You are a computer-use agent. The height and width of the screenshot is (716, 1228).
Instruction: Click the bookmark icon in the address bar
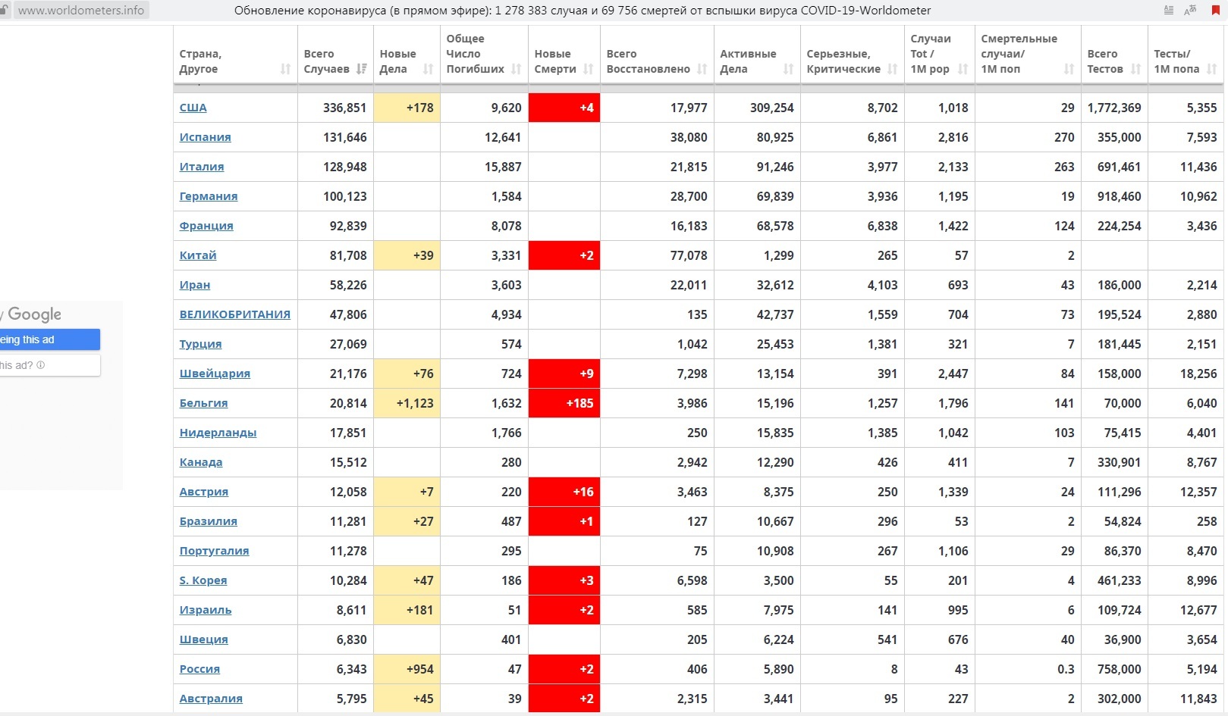point(1215,11)
